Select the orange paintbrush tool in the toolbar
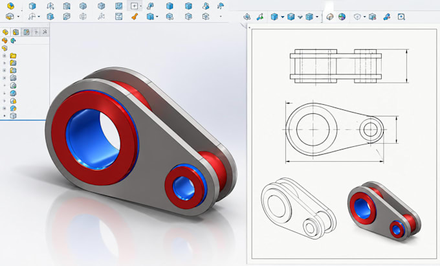Image resolution: width=440 pixels, height=266 pixels. [135, 17]
